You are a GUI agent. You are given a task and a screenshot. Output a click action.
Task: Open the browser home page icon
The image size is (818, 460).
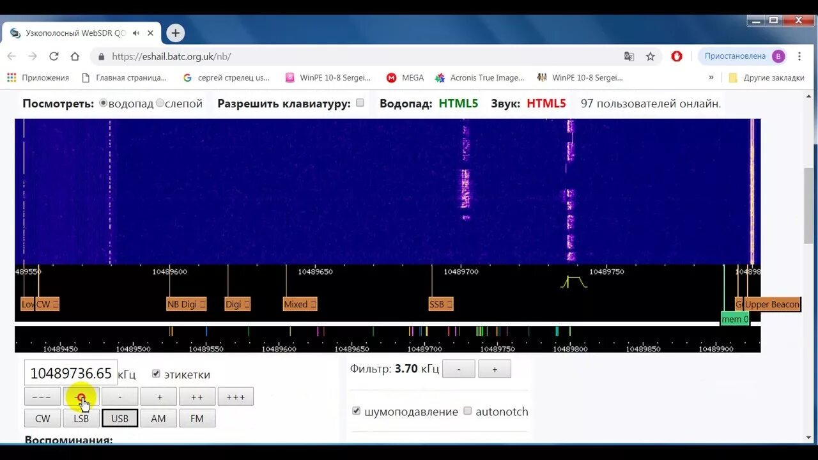click(x=75, y=56)
